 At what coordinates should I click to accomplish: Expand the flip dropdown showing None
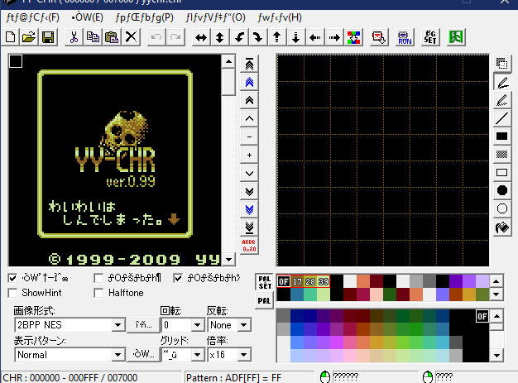(244, 325)
